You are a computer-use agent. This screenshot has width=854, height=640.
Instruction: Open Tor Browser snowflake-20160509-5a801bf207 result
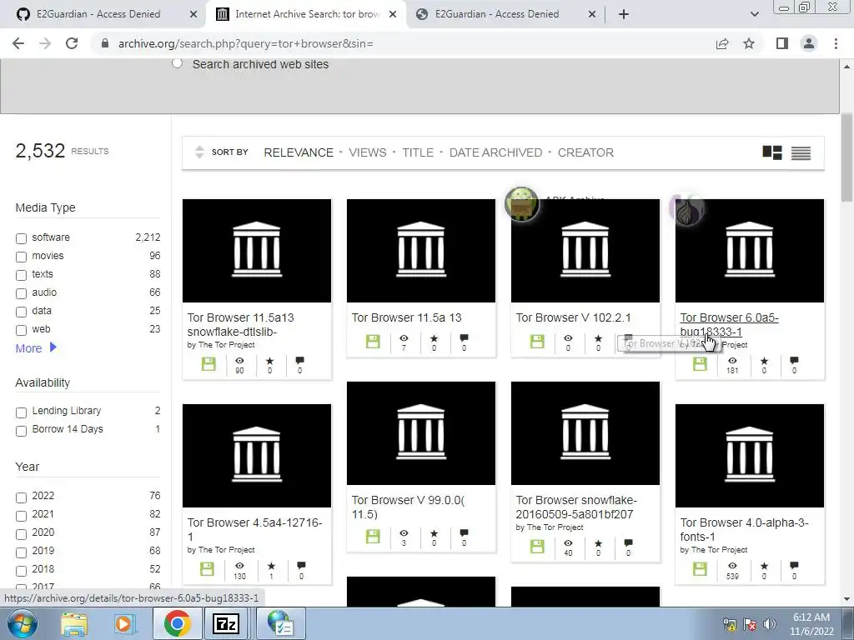click(576, 507)
